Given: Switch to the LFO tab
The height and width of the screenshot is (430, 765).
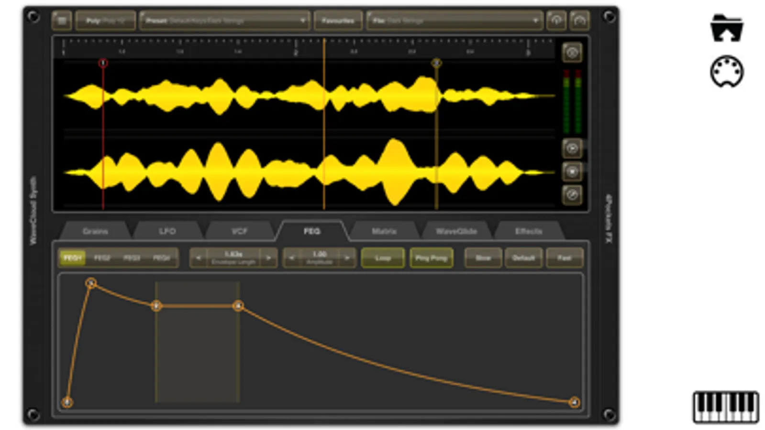Looking at the screenshot, I should (167, 231).
